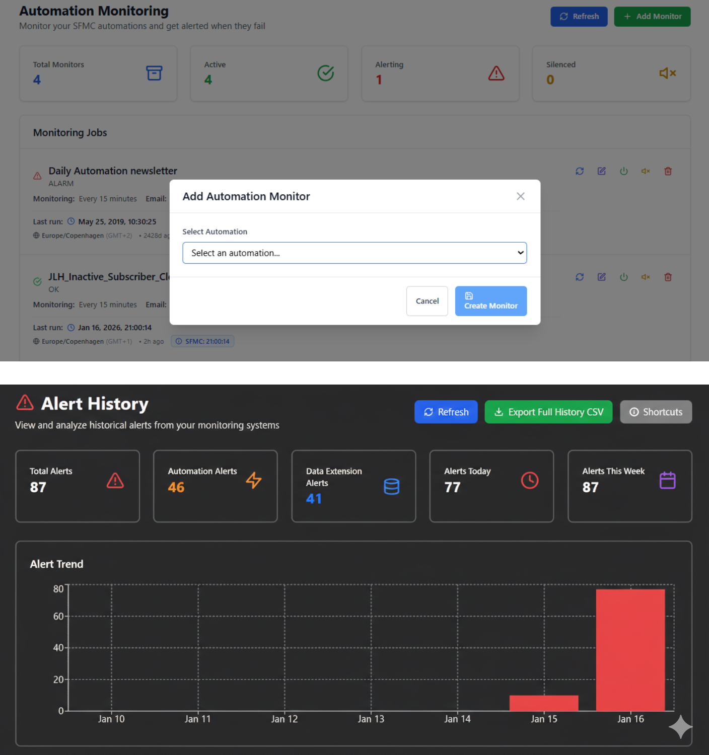
Task: Click the Active checkmark circle icon
Action: point(326,73)
